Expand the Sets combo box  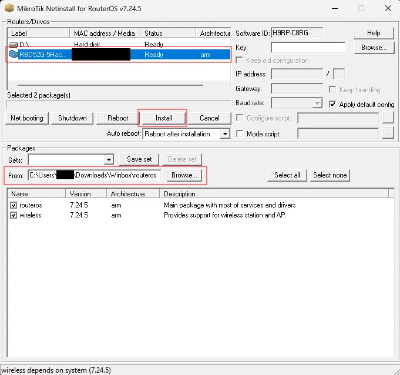(x=109, y=160)
